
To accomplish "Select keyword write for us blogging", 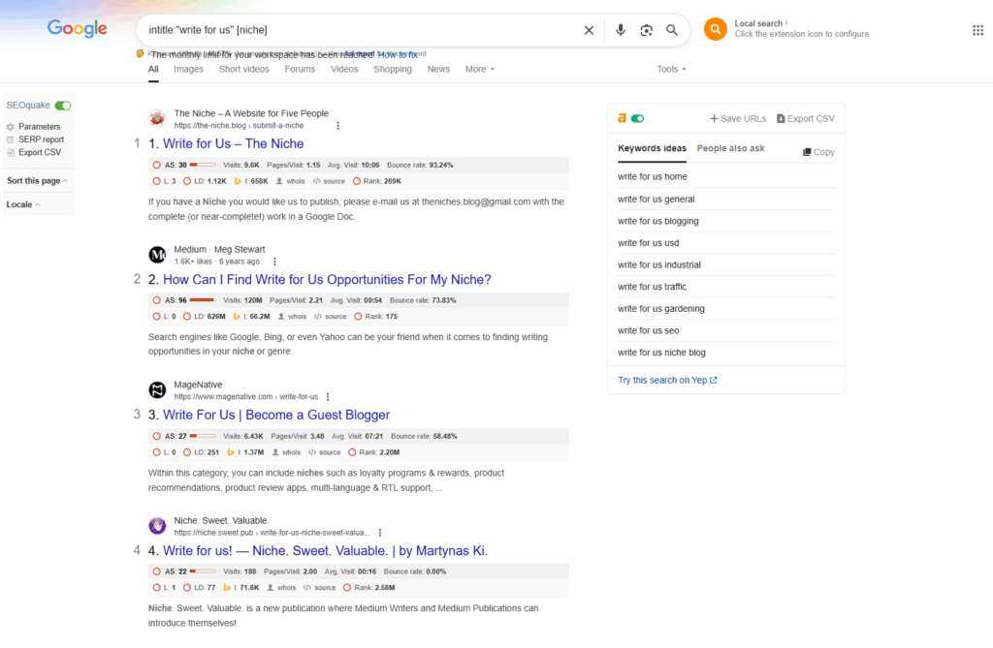I will point(658,221).
